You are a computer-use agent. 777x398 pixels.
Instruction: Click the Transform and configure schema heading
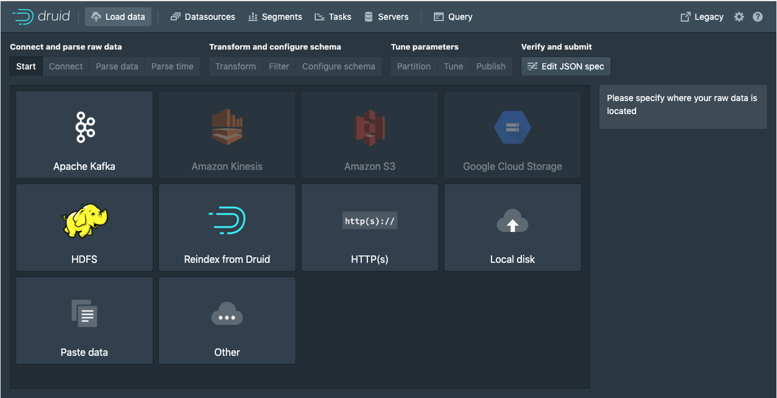275,46
